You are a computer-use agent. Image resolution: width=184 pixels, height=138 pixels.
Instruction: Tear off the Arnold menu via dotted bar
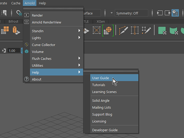(53, 8)
